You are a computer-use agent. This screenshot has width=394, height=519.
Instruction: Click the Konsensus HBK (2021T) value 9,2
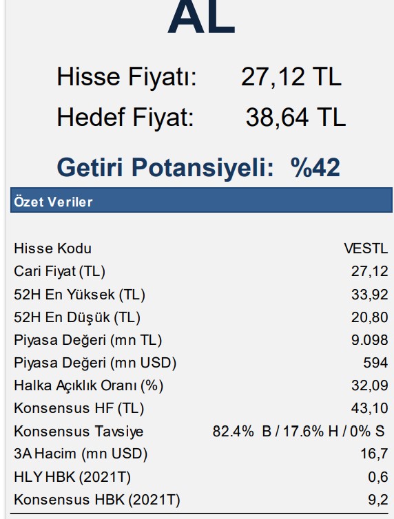377,500
